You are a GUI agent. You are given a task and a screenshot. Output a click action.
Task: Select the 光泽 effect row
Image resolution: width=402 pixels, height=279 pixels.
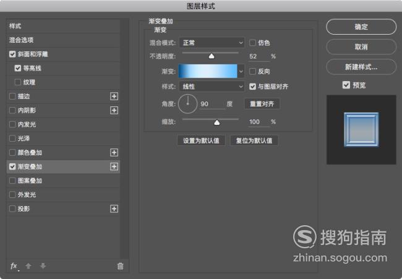click(63, 139)
